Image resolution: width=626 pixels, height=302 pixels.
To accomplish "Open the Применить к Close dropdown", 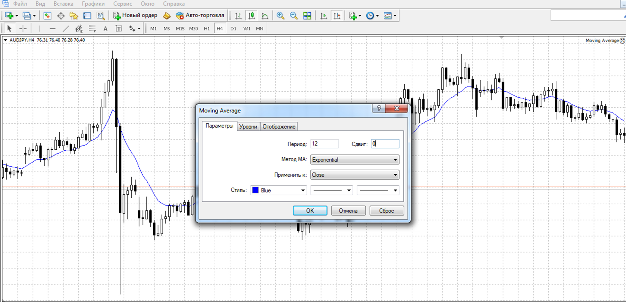I will pos(355,175).
